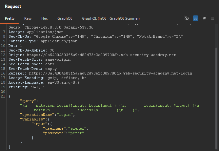Viewport: 219px width, 151px height.
Task: Open the hamburger options menu
Action: click(x=212, y=18)
